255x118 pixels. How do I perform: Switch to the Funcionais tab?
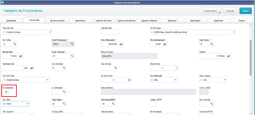pyautogui.click(x=34, y=20)
